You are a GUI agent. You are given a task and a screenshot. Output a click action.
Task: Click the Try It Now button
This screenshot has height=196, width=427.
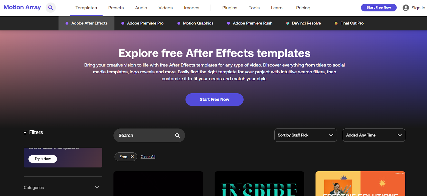pos(43,159)
